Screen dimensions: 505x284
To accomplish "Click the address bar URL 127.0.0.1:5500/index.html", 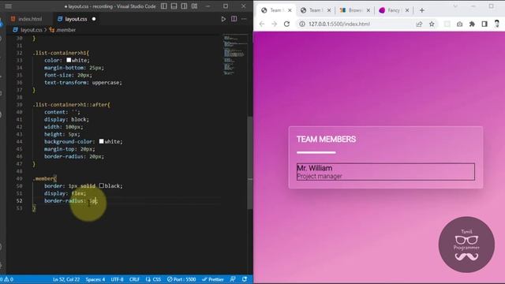I will coord(339,24).
